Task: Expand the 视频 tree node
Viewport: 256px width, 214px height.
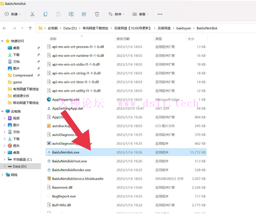Action: 4,118
